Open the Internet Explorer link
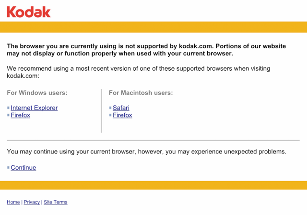This screenshot has height=215, width=307. (34, 108)
